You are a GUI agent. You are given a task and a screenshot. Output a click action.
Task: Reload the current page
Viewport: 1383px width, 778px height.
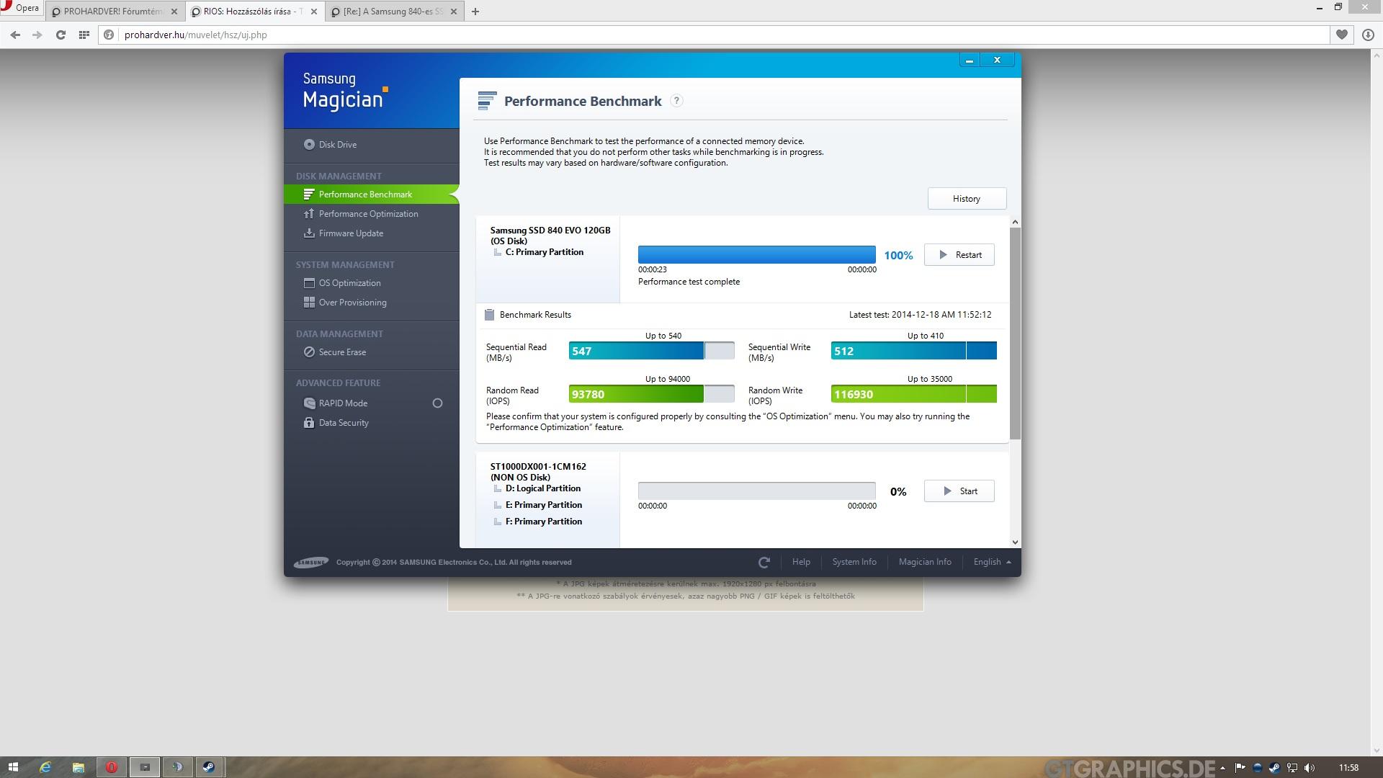(x=61, y=35)
